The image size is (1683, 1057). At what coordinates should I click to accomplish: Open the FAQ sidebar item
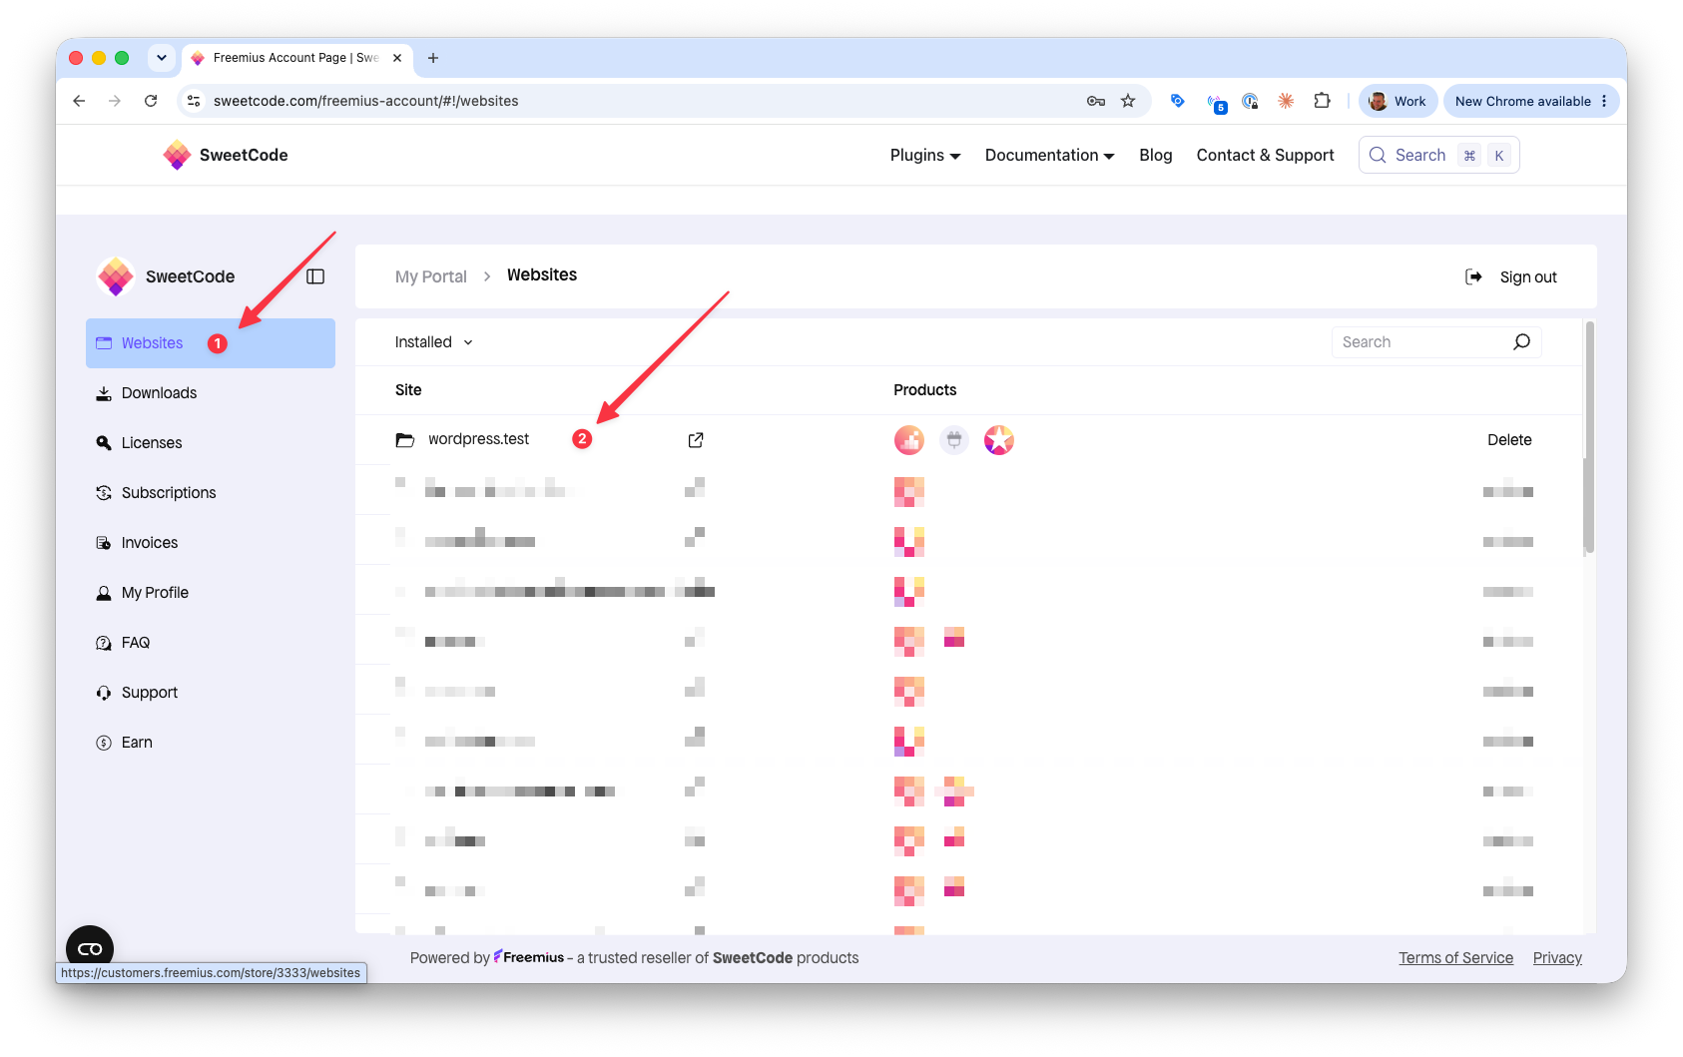click(x=210, y=643)
